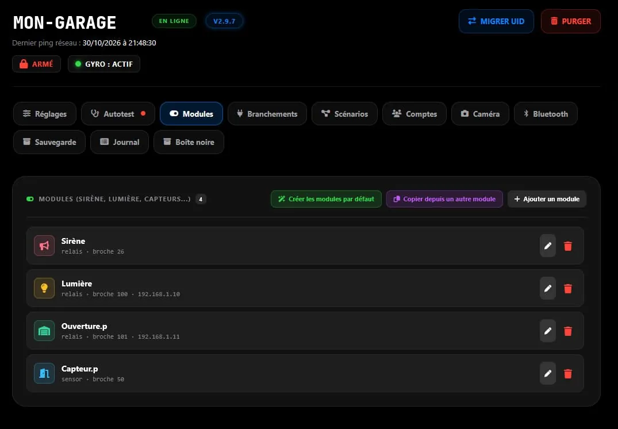Click the GYRO : ACTIF status badge
This screenshot has width=618, height=429.
tap(103, 64)
